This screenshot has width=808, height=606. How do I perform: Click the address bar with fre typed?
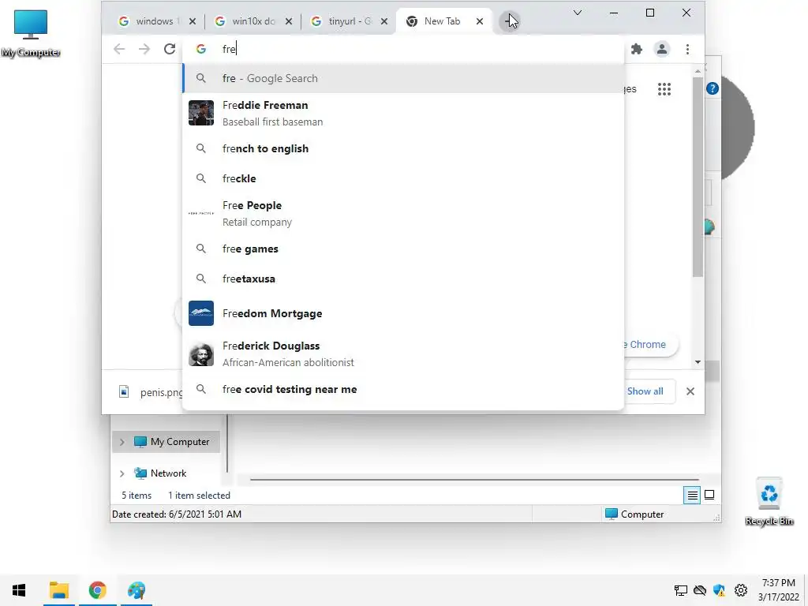403,49
